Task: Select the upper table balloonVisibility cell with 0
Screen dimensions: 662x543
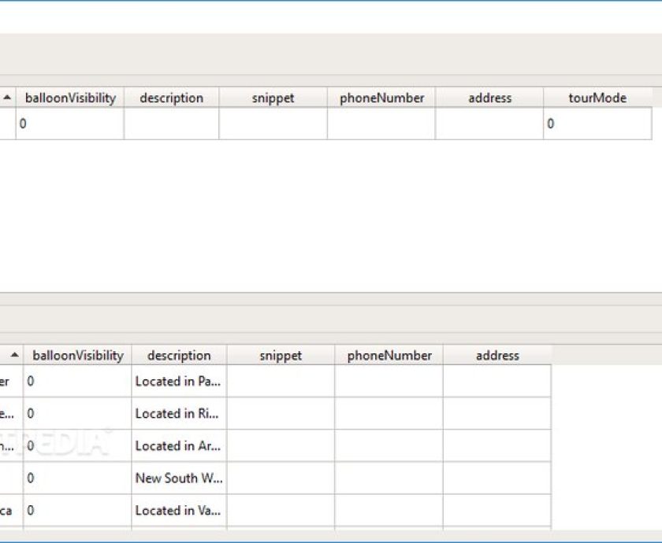Action: click(x=70, y=124)
